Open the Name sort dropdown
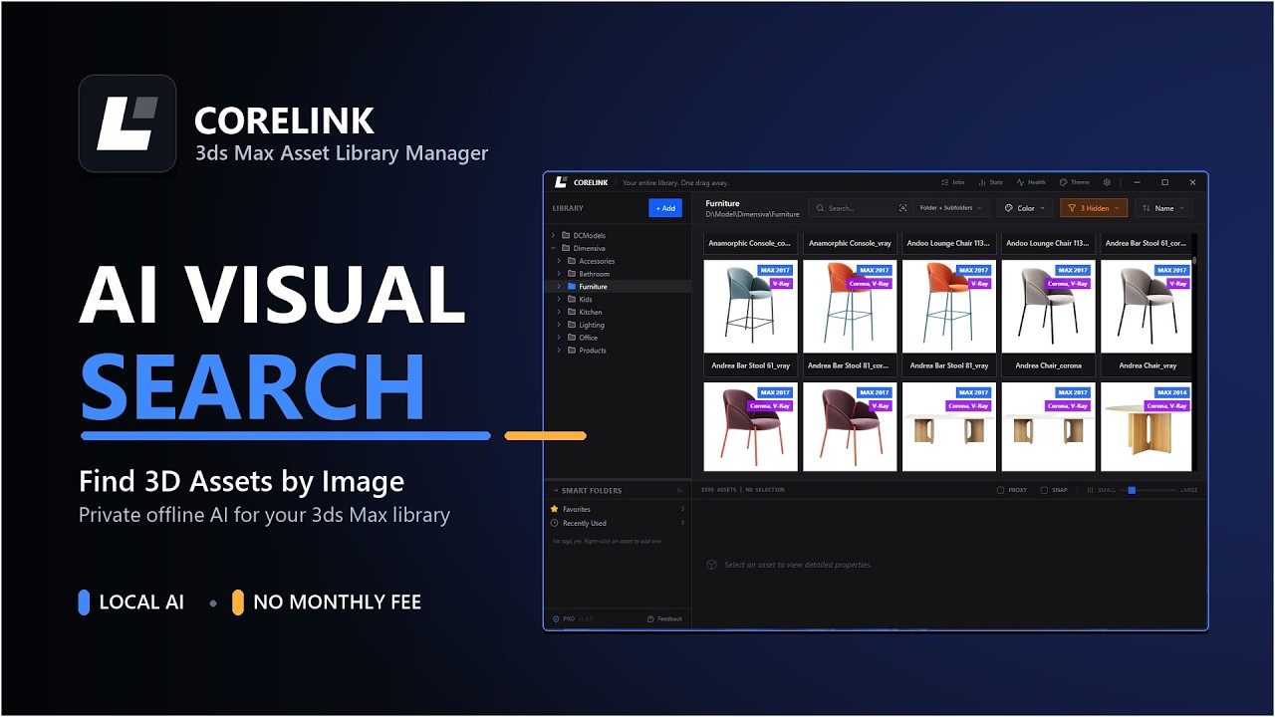1275x717 pixels. pos(1162,208)
